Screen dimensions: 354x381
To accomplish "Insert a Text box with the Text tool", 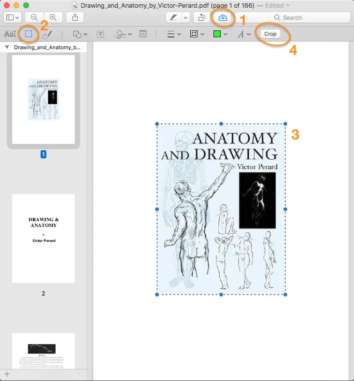I will click(100, 34).
